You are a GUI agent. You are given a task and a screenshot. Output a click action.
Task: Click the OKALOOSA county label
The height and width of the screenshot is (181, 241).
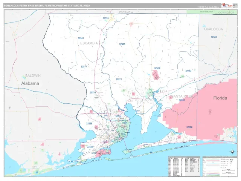pyautogui.click(x=214, y=29)
